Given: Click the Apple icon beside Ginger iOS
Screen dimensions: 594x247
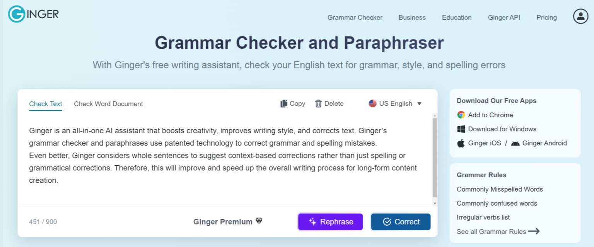Looking at the screenshot, I should 461,143.
